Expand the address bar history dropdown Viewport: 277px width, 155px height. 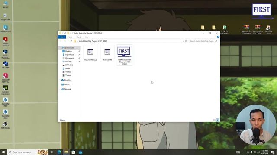184,41
